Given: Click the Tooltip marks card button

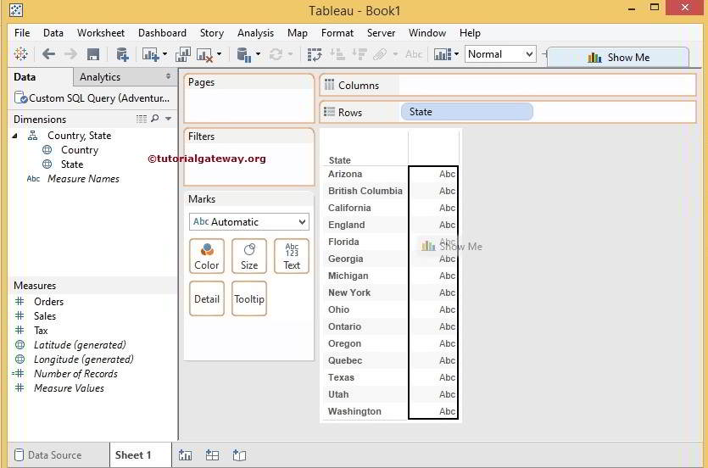Looking at the screenshot, I should click(x=249, y=298).
